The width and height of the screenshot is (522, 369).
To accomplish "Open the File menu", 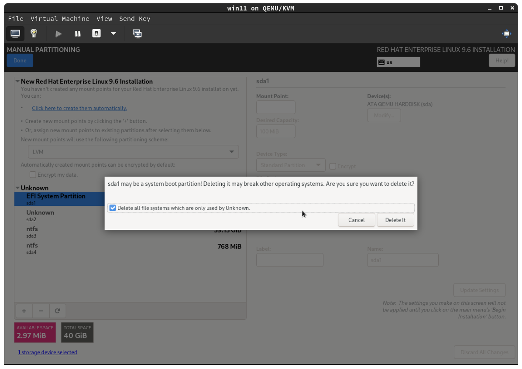I will [x=16, y=19].
